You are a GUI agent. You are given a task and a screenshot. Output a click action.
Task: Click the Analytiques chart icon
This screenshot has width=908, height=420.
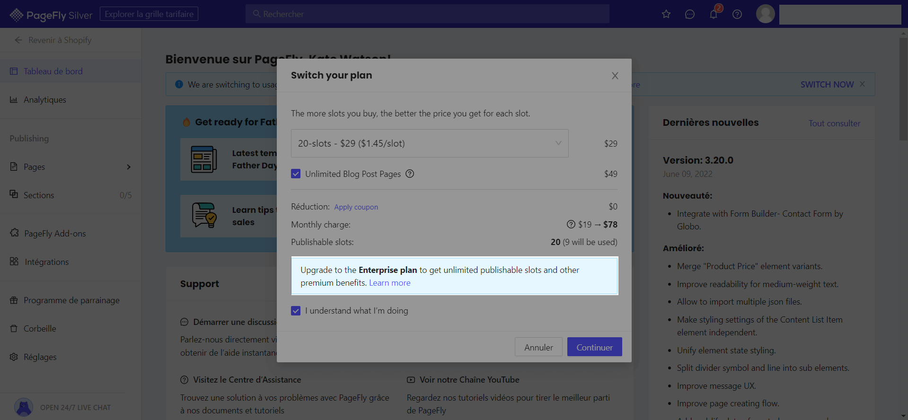pos(14,100)
